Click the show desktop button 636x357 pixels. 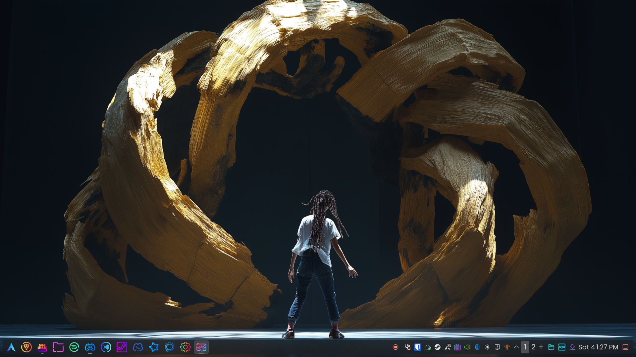tap(625, 347)
